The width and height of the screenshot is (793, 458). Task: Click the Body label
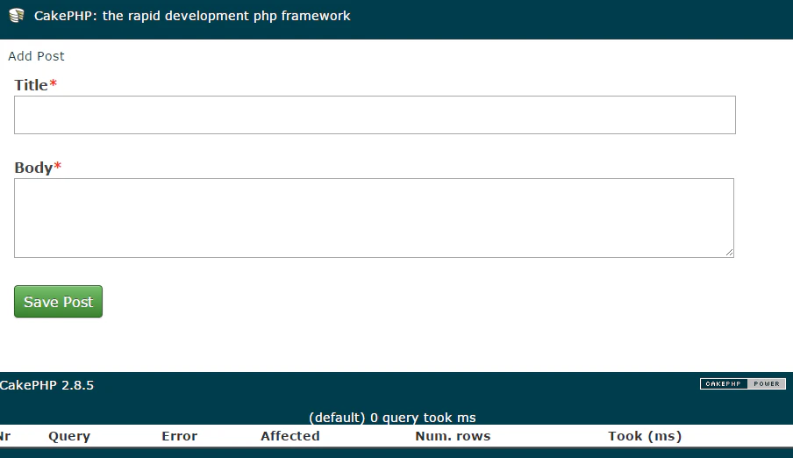point(38,168)
